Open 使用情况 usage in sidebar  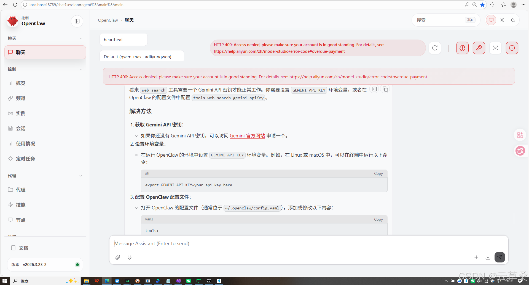45,143
